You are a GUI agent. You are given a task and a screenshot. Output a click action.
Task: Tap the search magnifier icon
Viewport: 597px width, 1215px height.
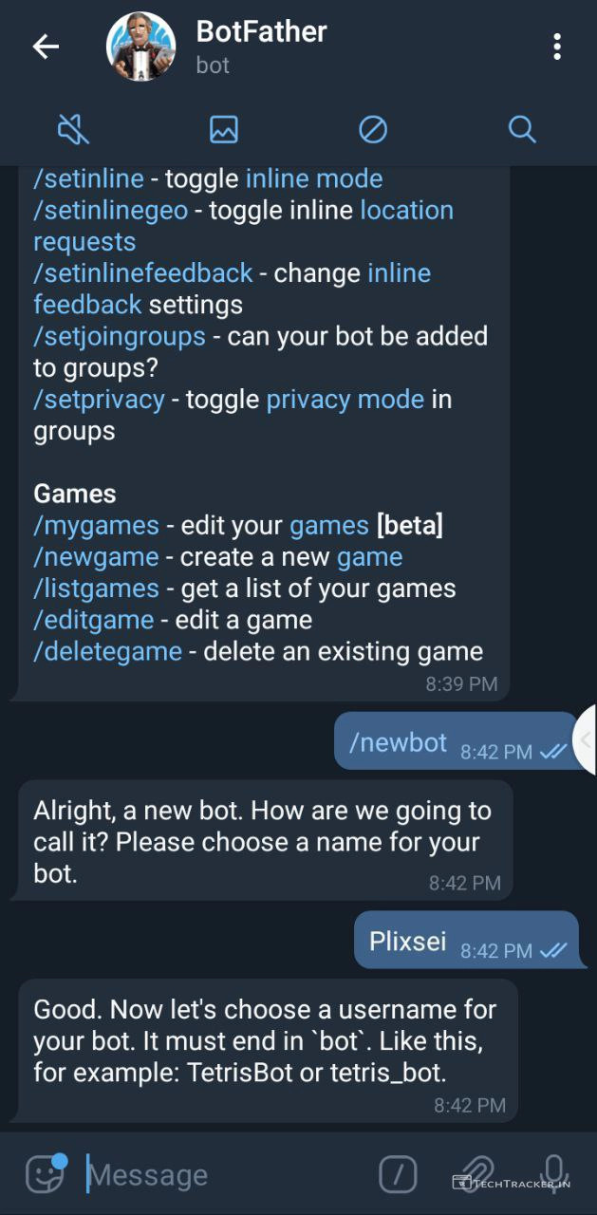pyautogui.click(x=522, y=129)
